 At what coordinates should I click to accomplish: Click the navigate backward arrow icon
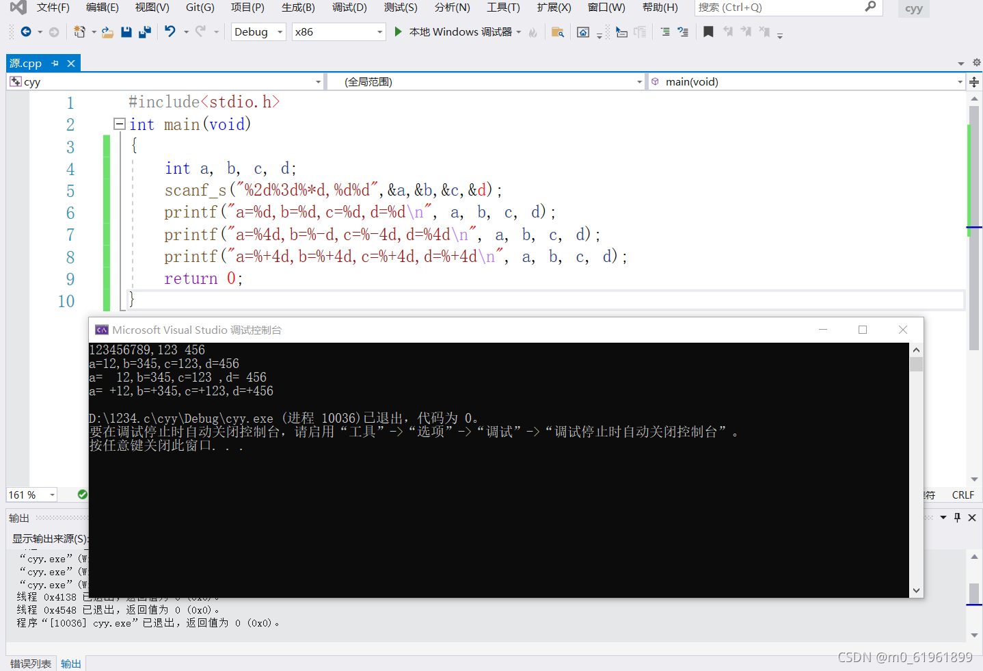pyautogui.click(x=26, y=32)
